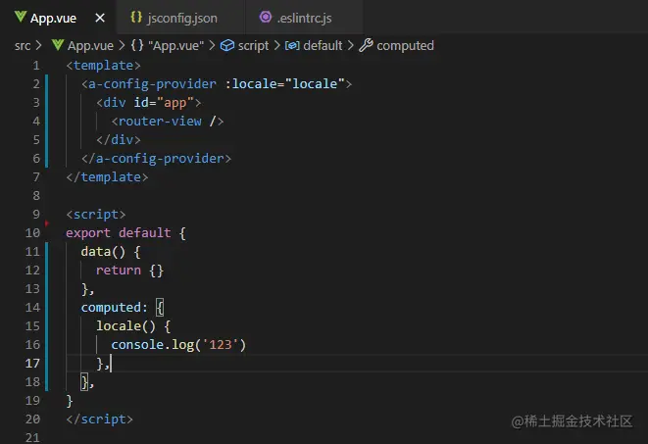Click the closing a-config-provider tag
This screenshot has height=444, width=648.
pos(156,159)
